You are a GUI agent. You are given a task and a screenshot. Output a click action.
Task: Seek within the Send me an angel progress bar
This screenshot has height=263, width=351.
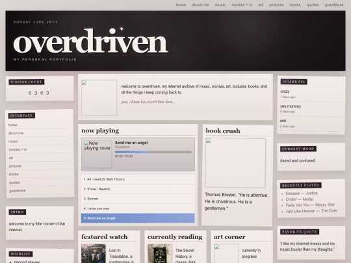(x=153, y=152)
